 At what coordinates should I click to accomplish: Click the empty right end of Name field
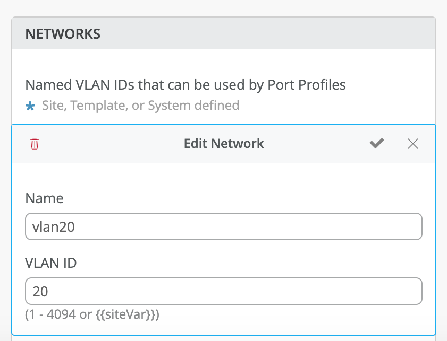click(x=393, y=226)
